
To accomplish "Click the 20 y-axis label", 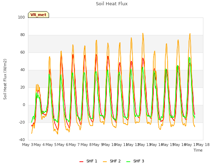I will [22, 87].
